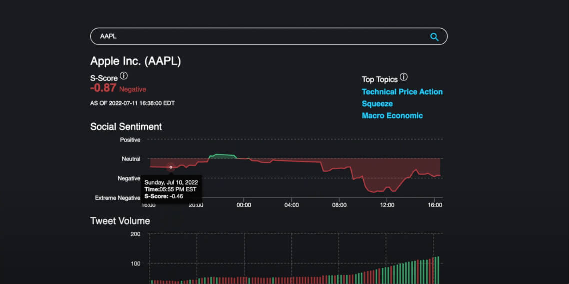Click the 200 tweet volume axis label
The height and width of the screenshot is (284, 569).
[136, 234]
